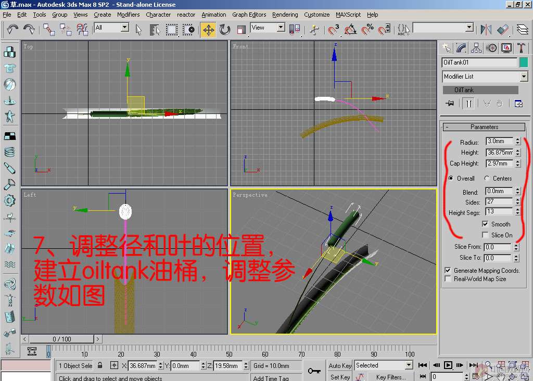Pick the Rectangular Selection Region tool
Viewport: 533px width, 381px height.
(172, 30)
